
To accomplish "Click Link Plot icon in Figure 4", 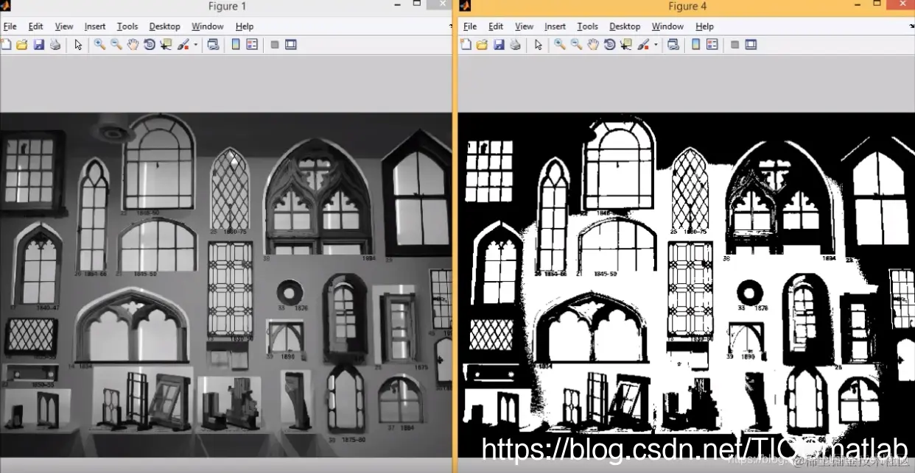I will 673,45.
